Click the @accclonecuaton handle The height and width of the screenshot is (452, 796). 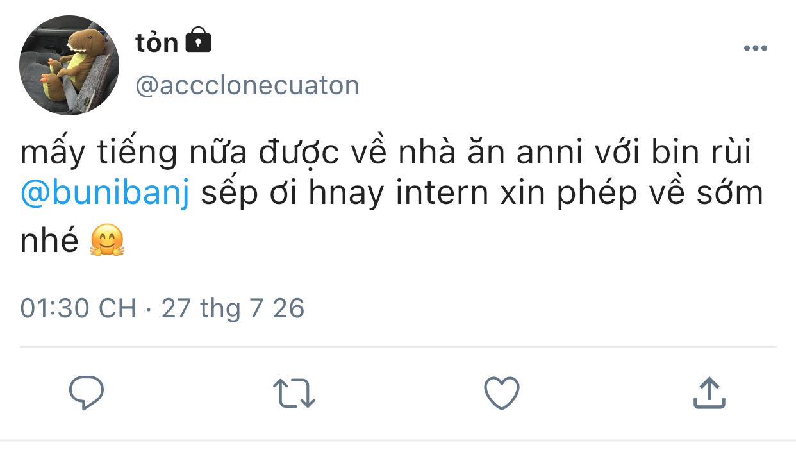(247, 85)
